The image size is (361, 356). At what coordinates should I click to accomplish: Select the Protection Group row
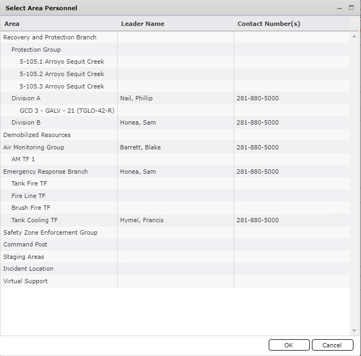point(36,50)
